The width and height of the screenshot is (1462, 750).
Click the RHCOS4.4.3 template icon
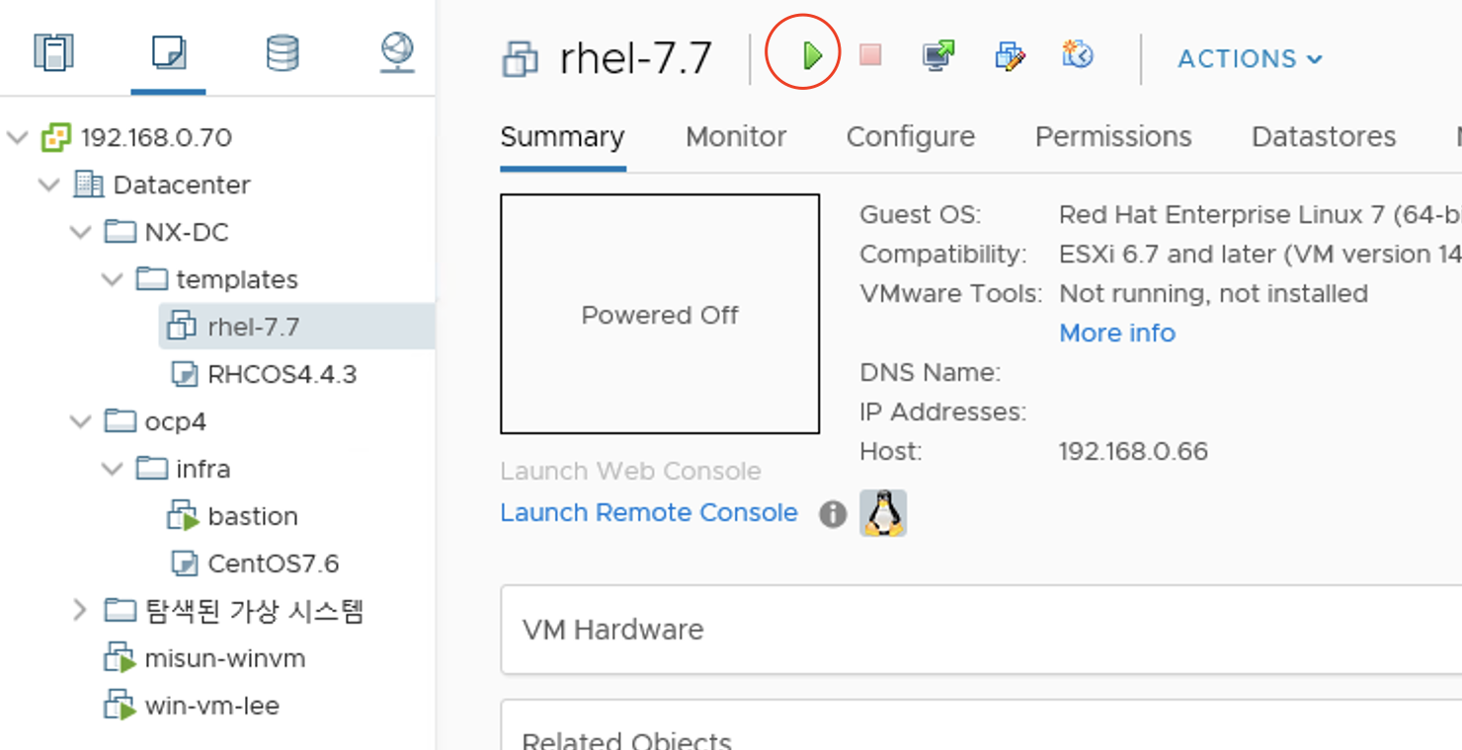(185, 374)
